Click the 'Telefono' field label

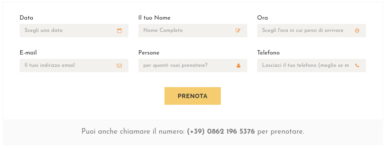click(x=268, y=53)
